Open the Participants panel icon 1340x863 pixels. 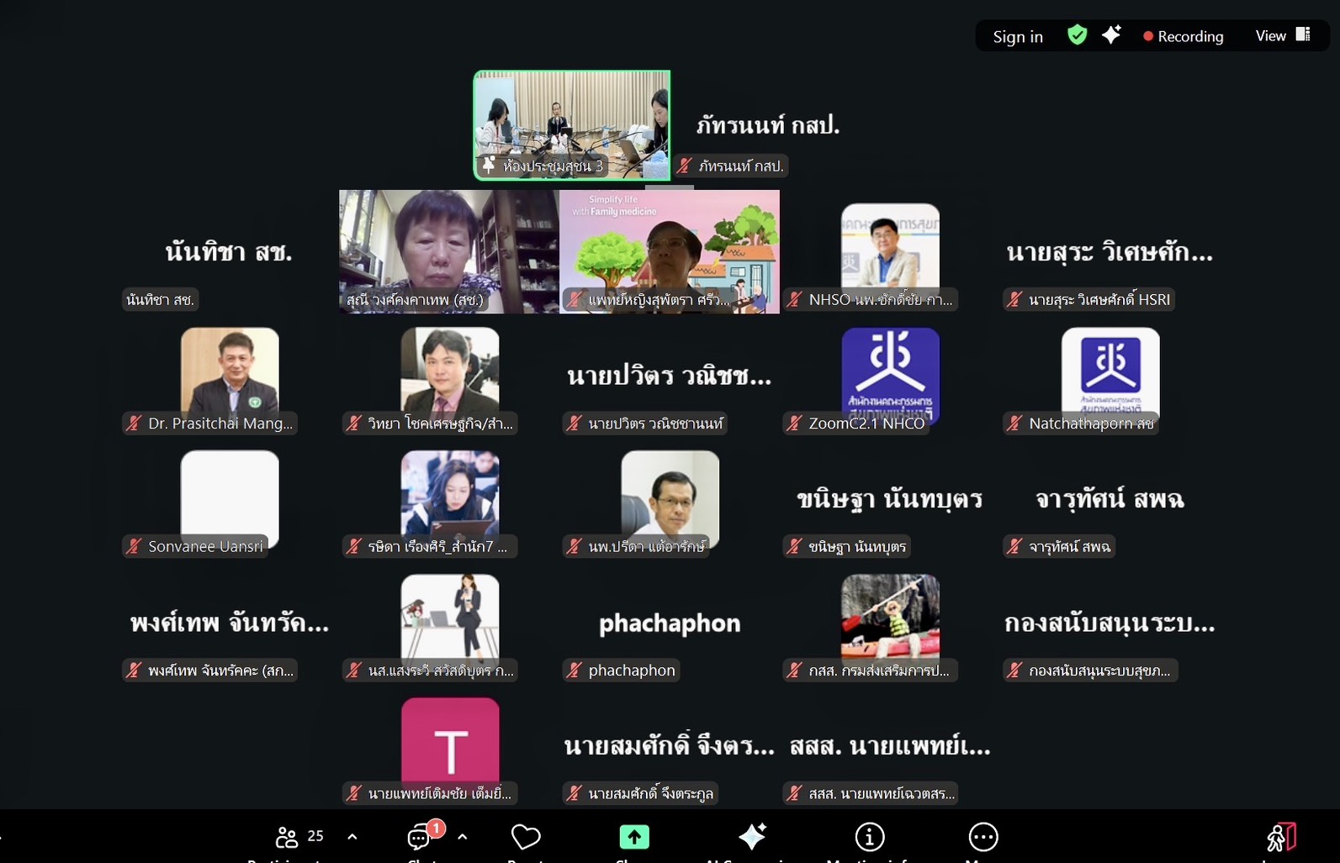coord(287,837)
